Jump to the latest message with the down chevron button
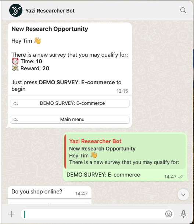This screenshot has width=194, height=224. click(x=183, y=195)
